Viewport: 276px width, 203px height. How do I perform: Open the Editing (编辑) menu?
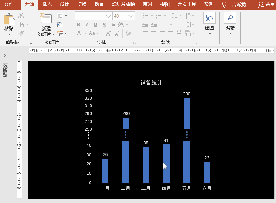coord(230,23)
